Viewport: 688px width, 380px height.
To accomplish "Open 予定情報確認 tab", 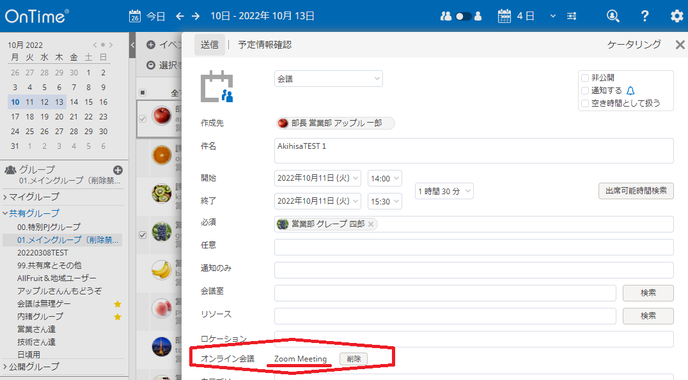I will pos(265,45).
